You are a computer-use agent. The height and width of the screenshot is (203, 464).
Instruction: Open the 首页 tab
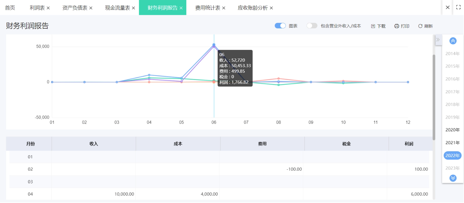coord(10,8)
